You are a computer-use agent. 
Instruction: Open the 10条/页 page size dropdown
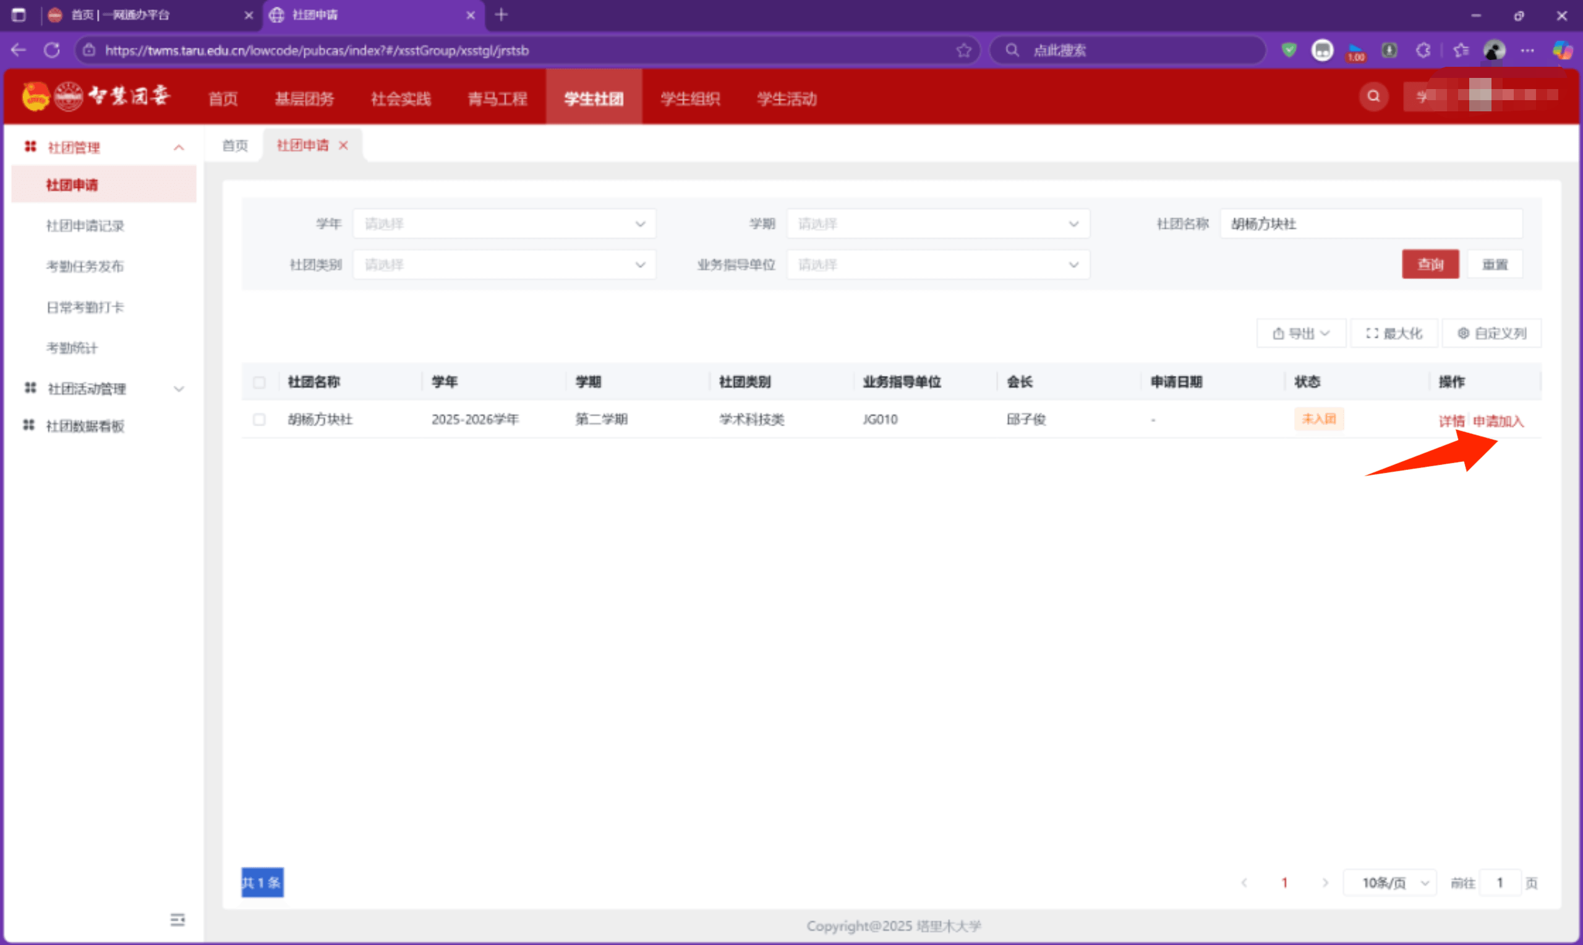[x=1389, y=883]
